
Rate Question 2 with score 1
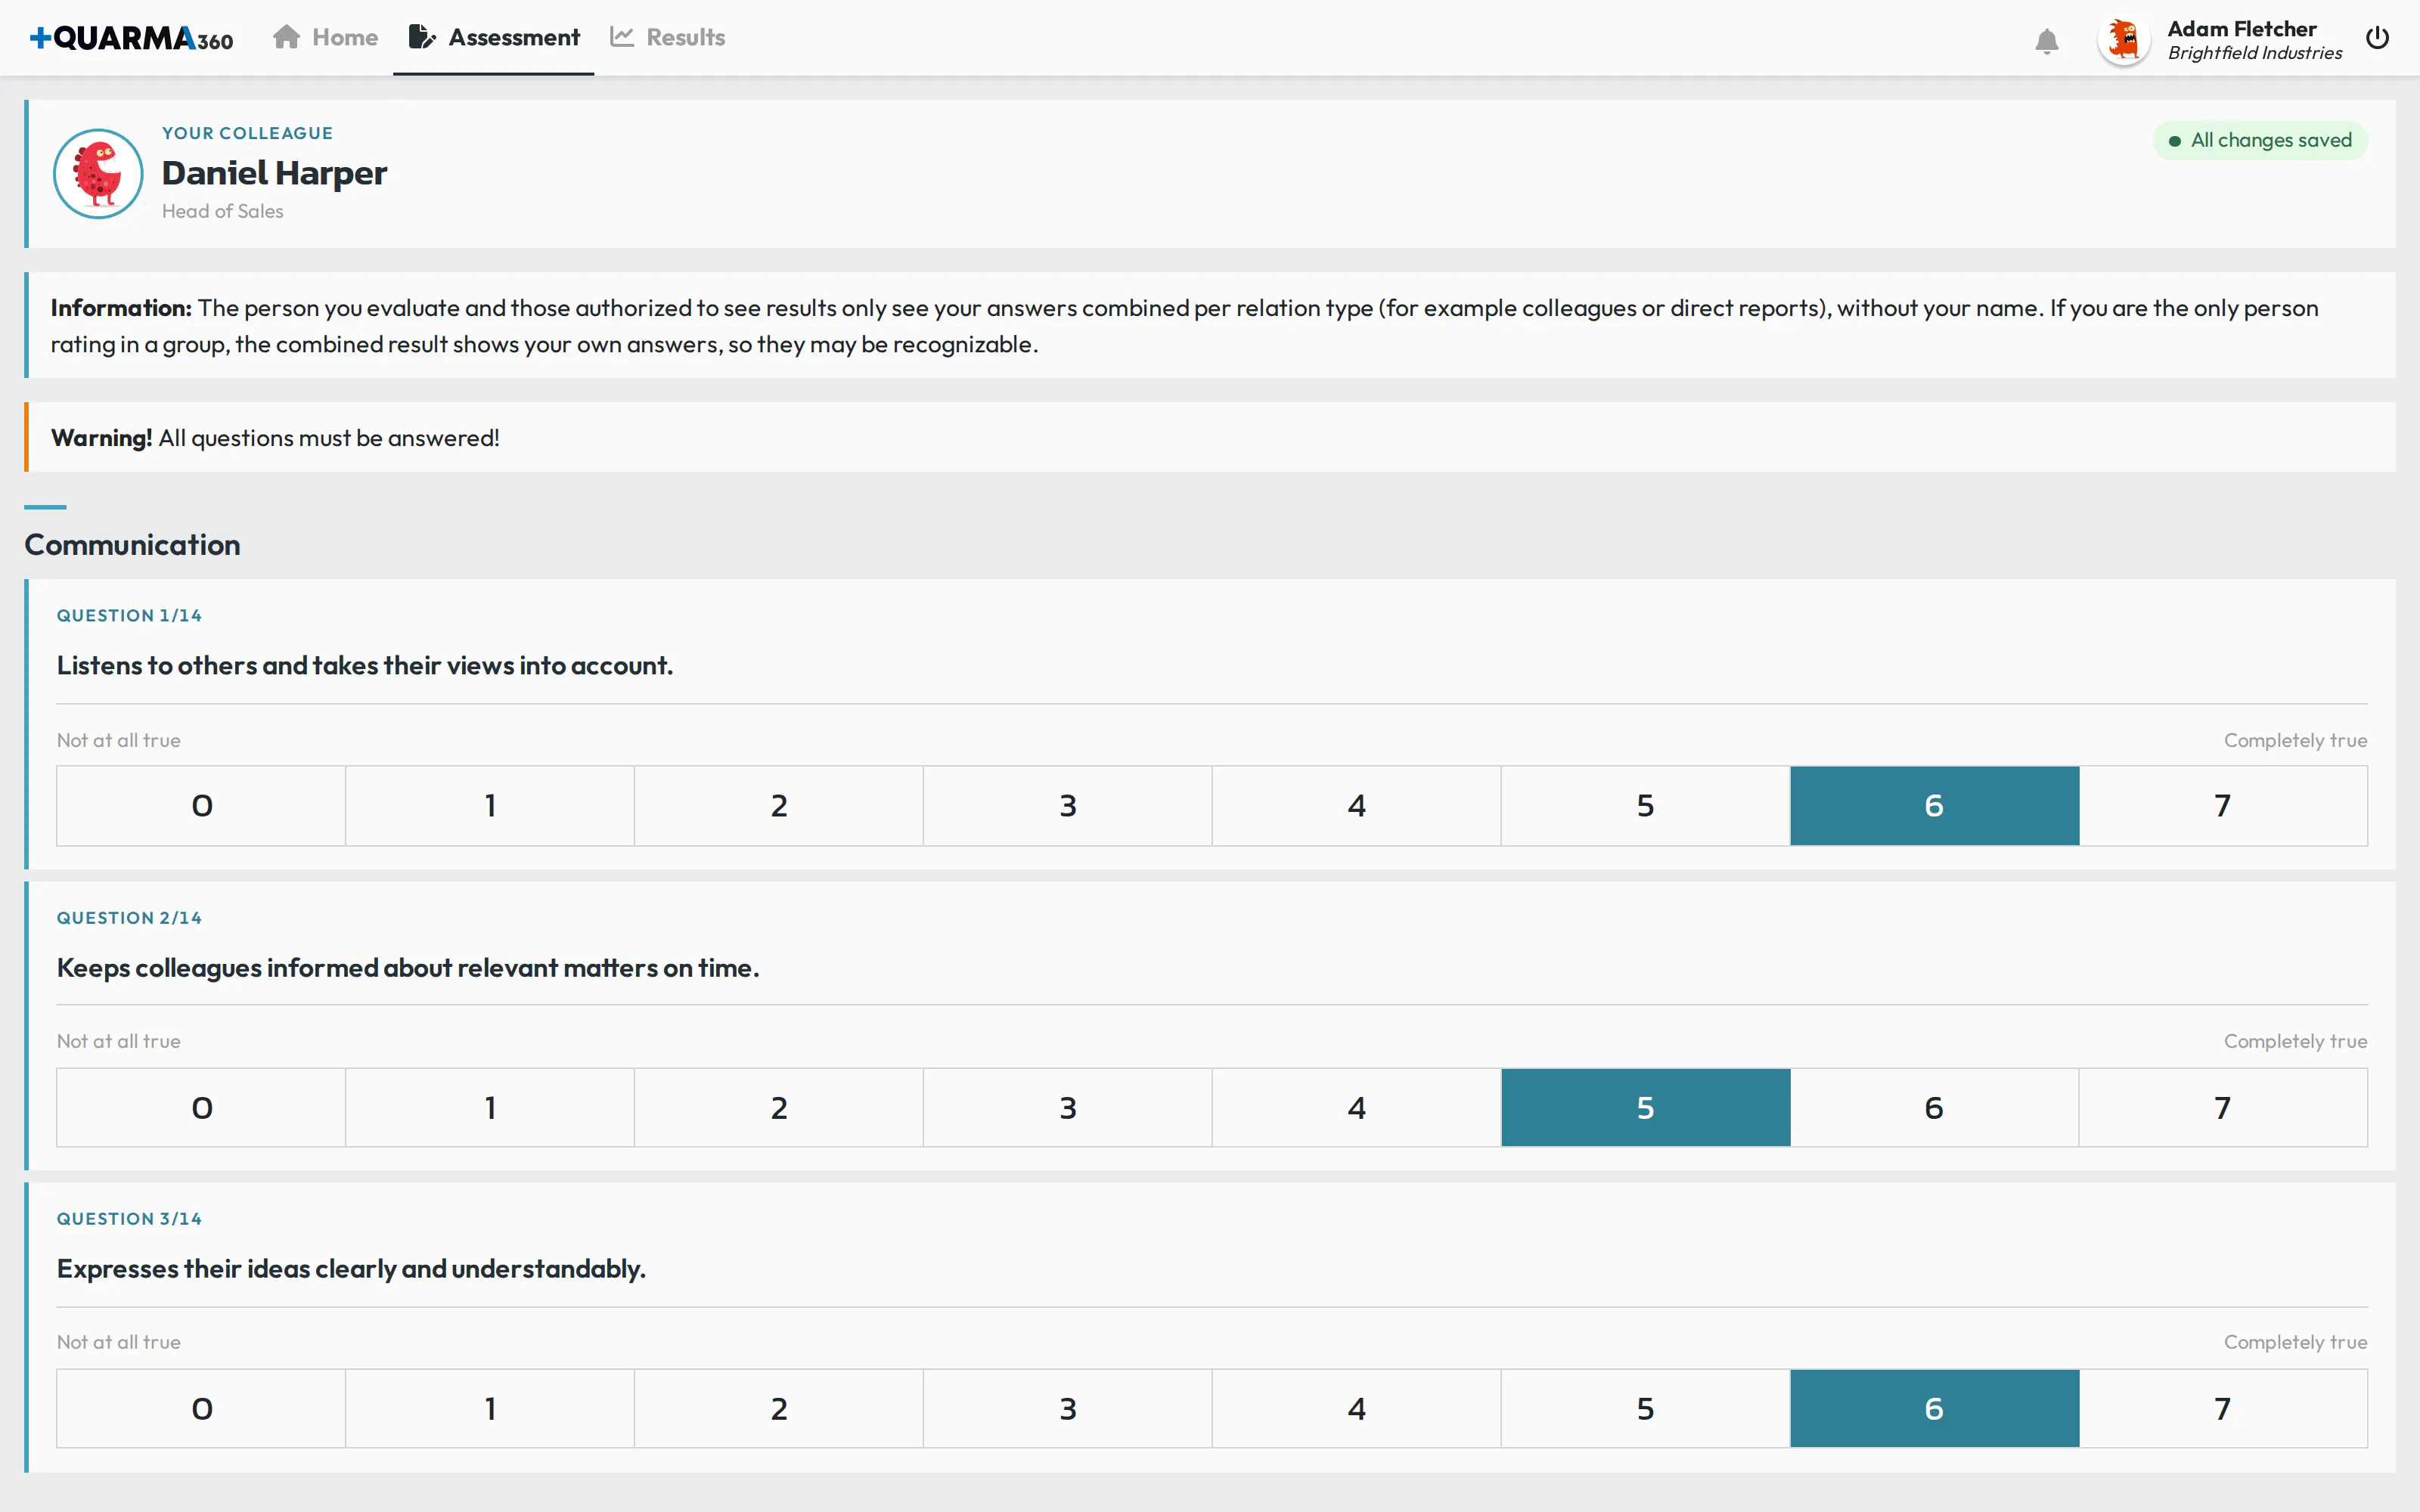pos(490,1108)
